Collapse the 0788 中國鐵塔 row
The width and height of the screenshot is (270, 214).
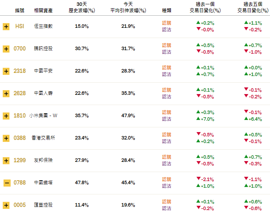[x=6, y=183]
